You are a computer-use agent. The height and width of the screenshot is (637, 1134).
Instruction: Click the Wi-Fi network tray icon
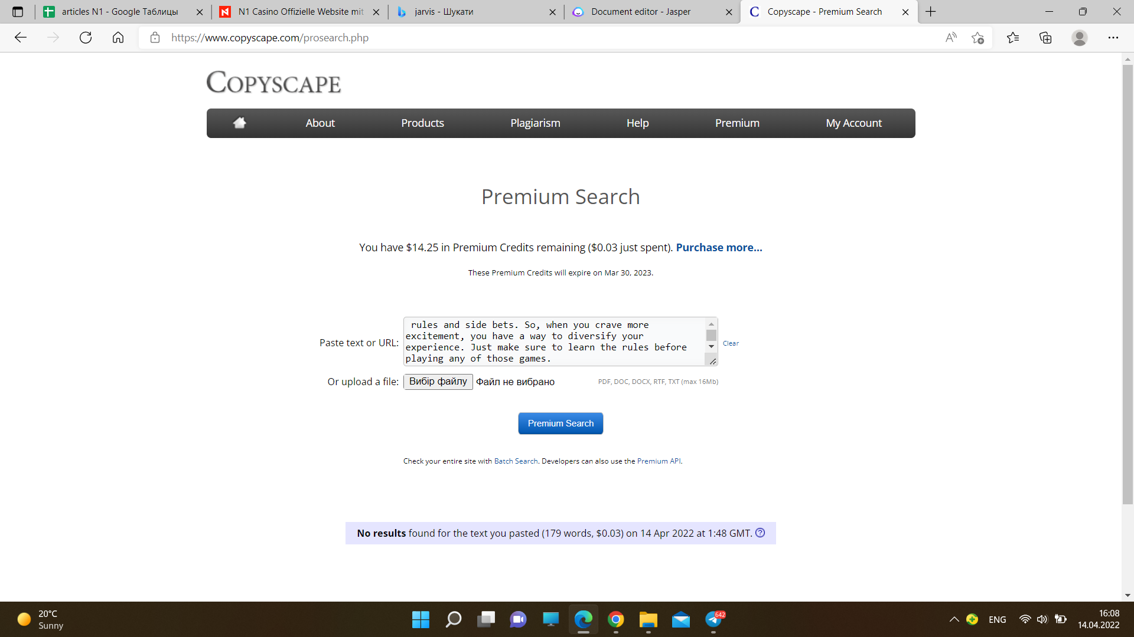(1025, 619)
